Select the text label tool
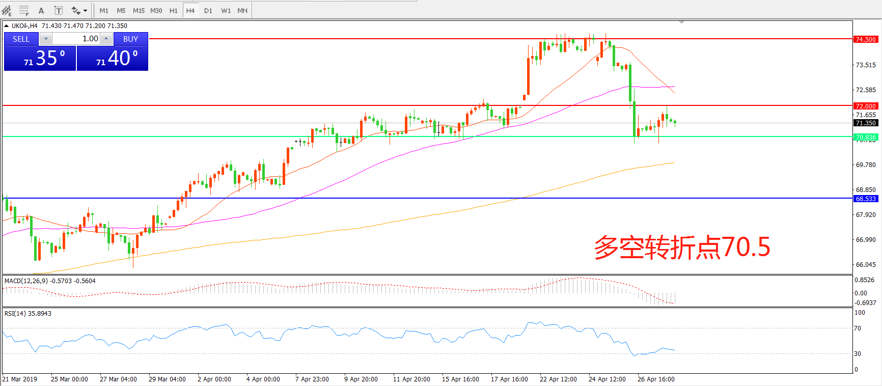 point(59,10)
